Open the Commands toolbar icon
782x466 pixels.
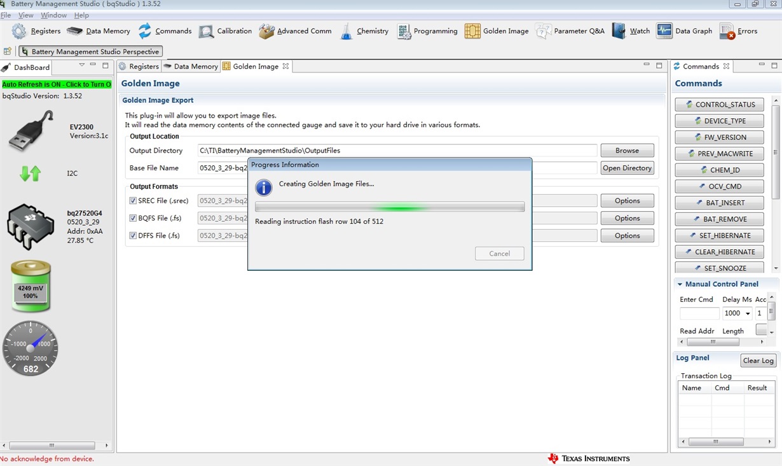[x=165, y=31]
